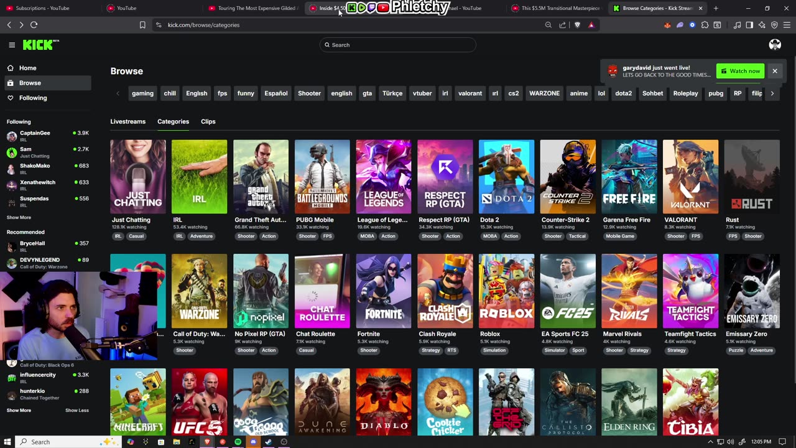Open Steam from the taskbar

268,442
